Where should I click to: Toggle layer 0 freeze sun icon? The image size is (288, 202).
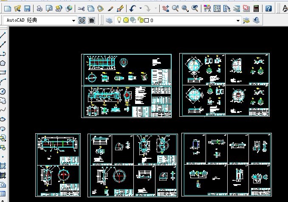126,20
